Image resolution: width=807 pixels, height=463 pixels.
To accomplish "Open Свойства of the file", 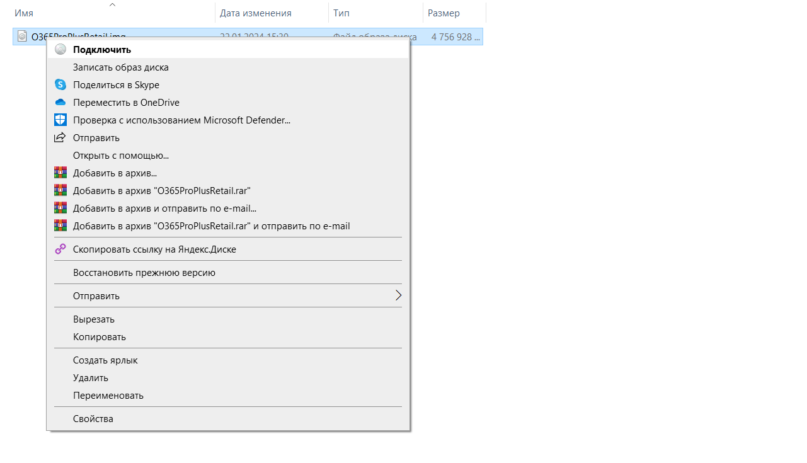I will pyautogui.click(x=93, y=419).
